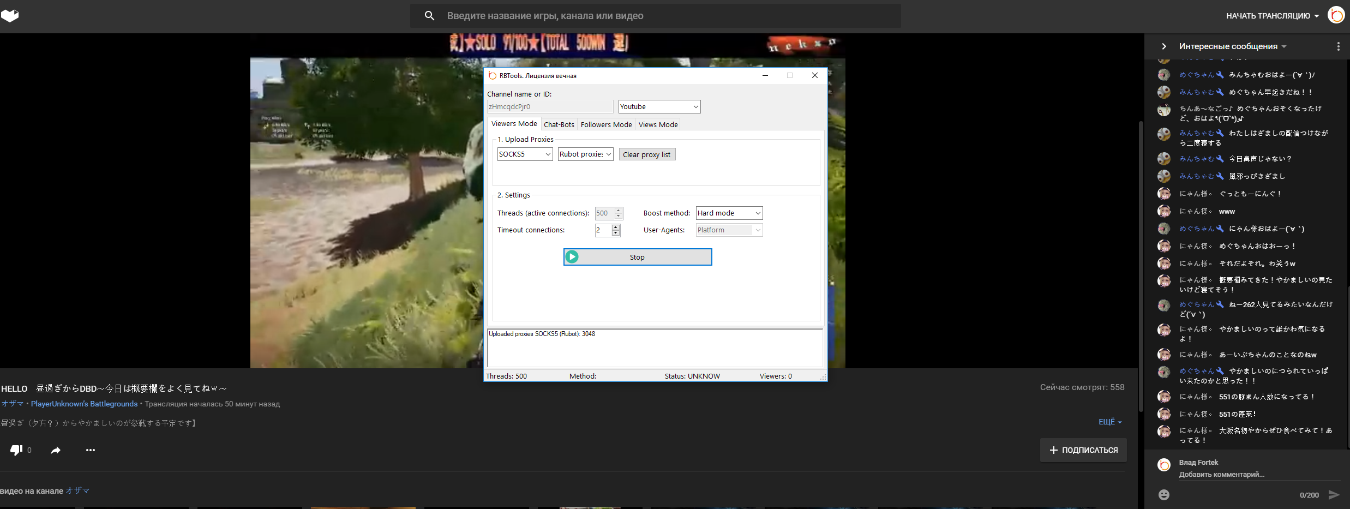Screen dimensions: 1350x509
Task: Switch to the Followers Mode tab
Action: point(606,124)
